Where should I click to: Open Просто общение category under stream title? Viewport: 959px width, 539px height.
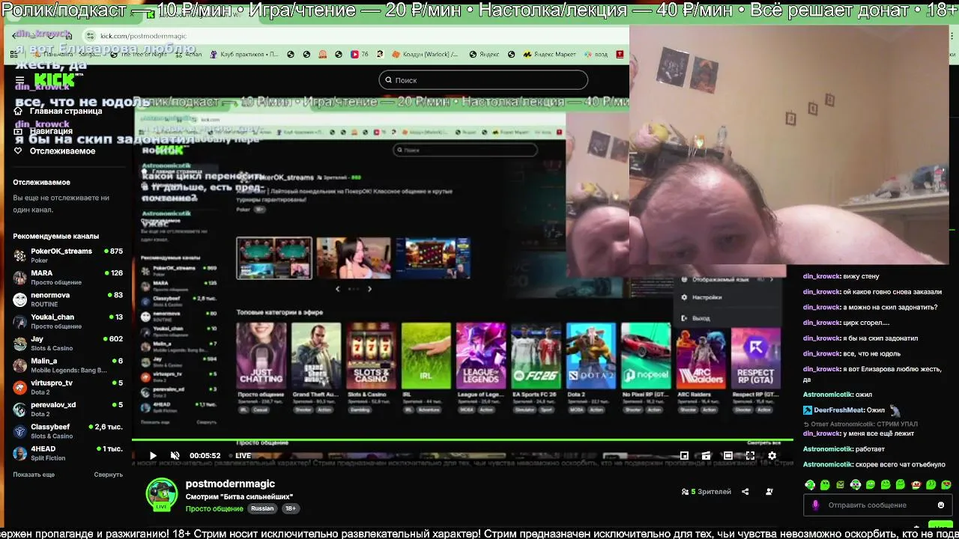[x=214, y=508]
